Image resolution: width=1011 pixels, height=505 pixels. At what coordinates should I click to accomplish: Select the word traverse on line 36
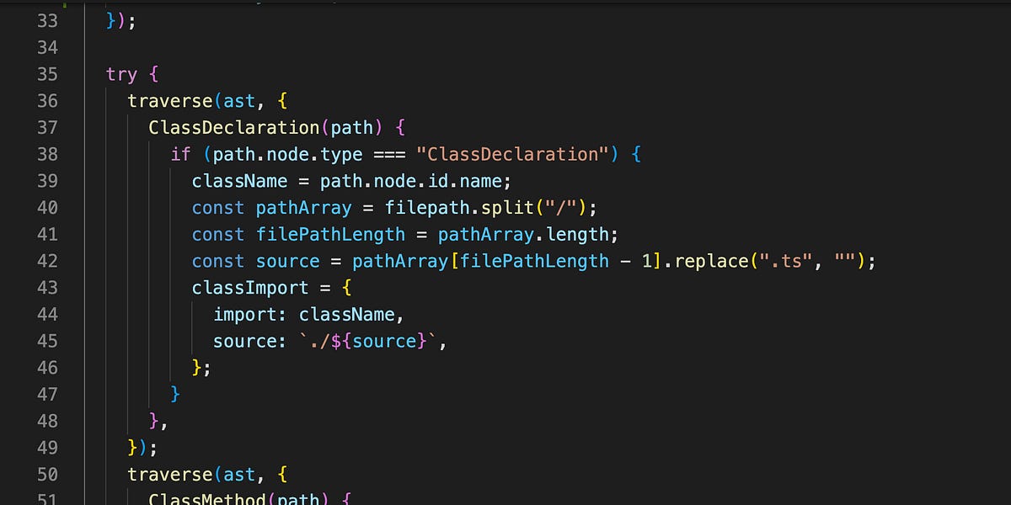[x=171, y=100]
